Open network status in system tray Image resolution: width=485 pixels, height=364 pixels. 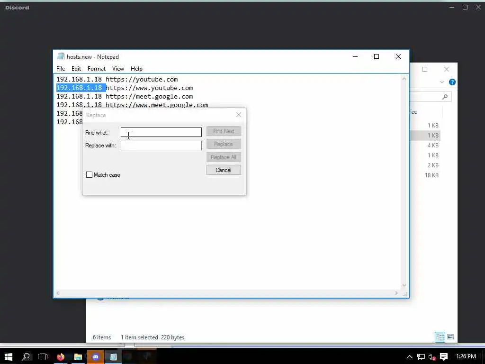421,357
